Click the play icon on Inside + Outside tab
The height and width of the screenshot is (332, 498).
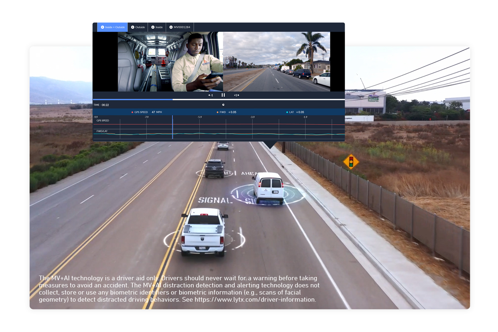[103, 27]
